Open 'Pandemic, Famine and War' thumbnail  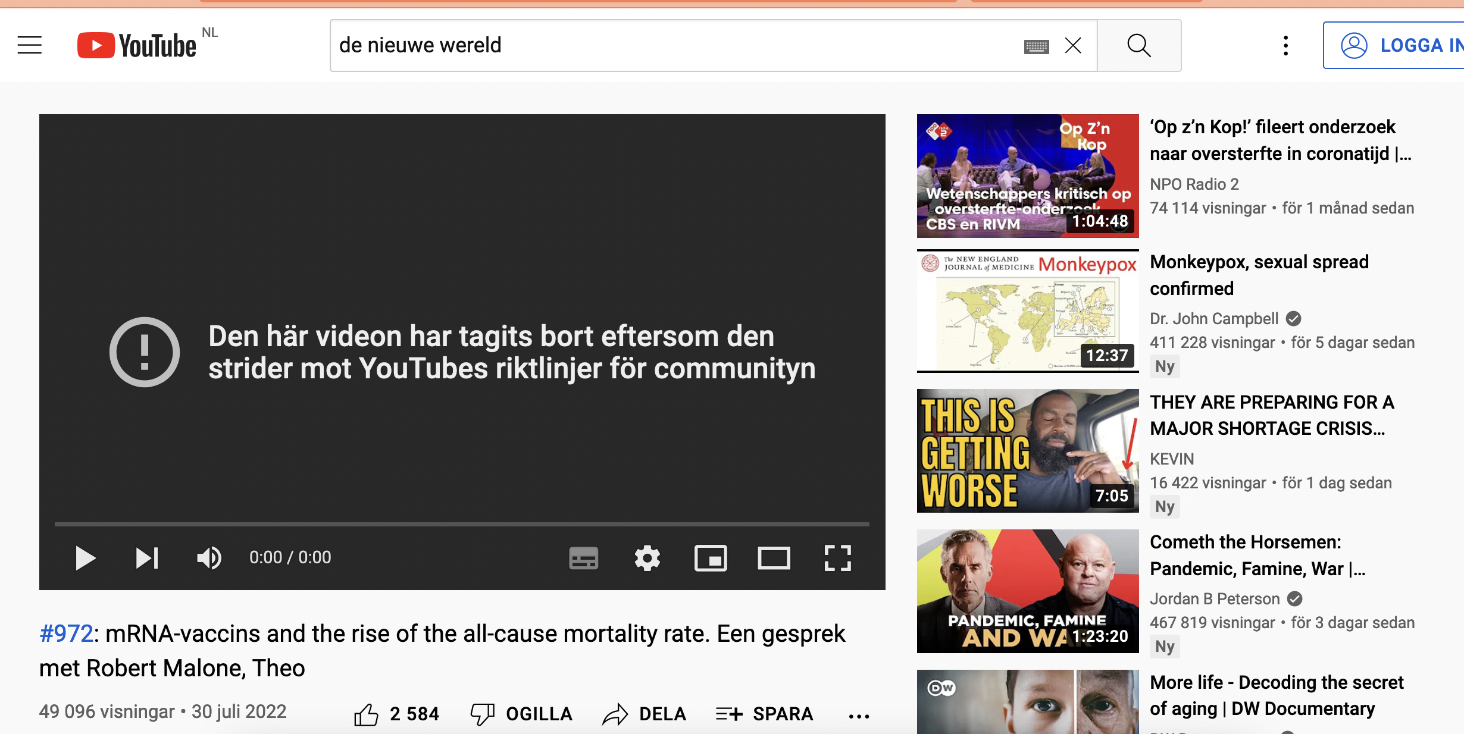pos(1028,591)
